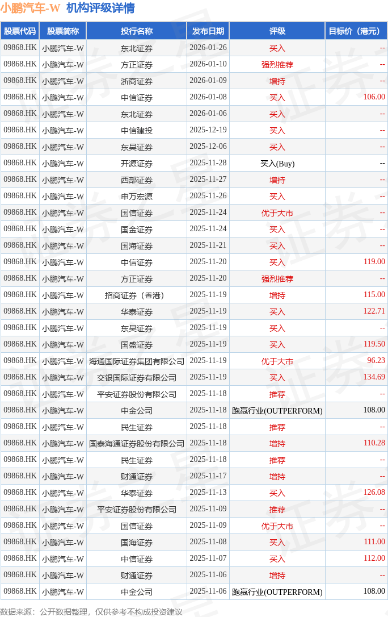388x617 pixels.
Task: Click the 股票代码 column header
Action: point(20,31)
